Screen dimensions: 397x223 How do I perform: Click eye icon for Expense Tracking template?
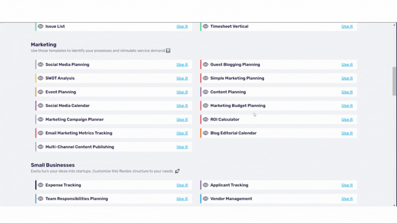pos(41,185)
